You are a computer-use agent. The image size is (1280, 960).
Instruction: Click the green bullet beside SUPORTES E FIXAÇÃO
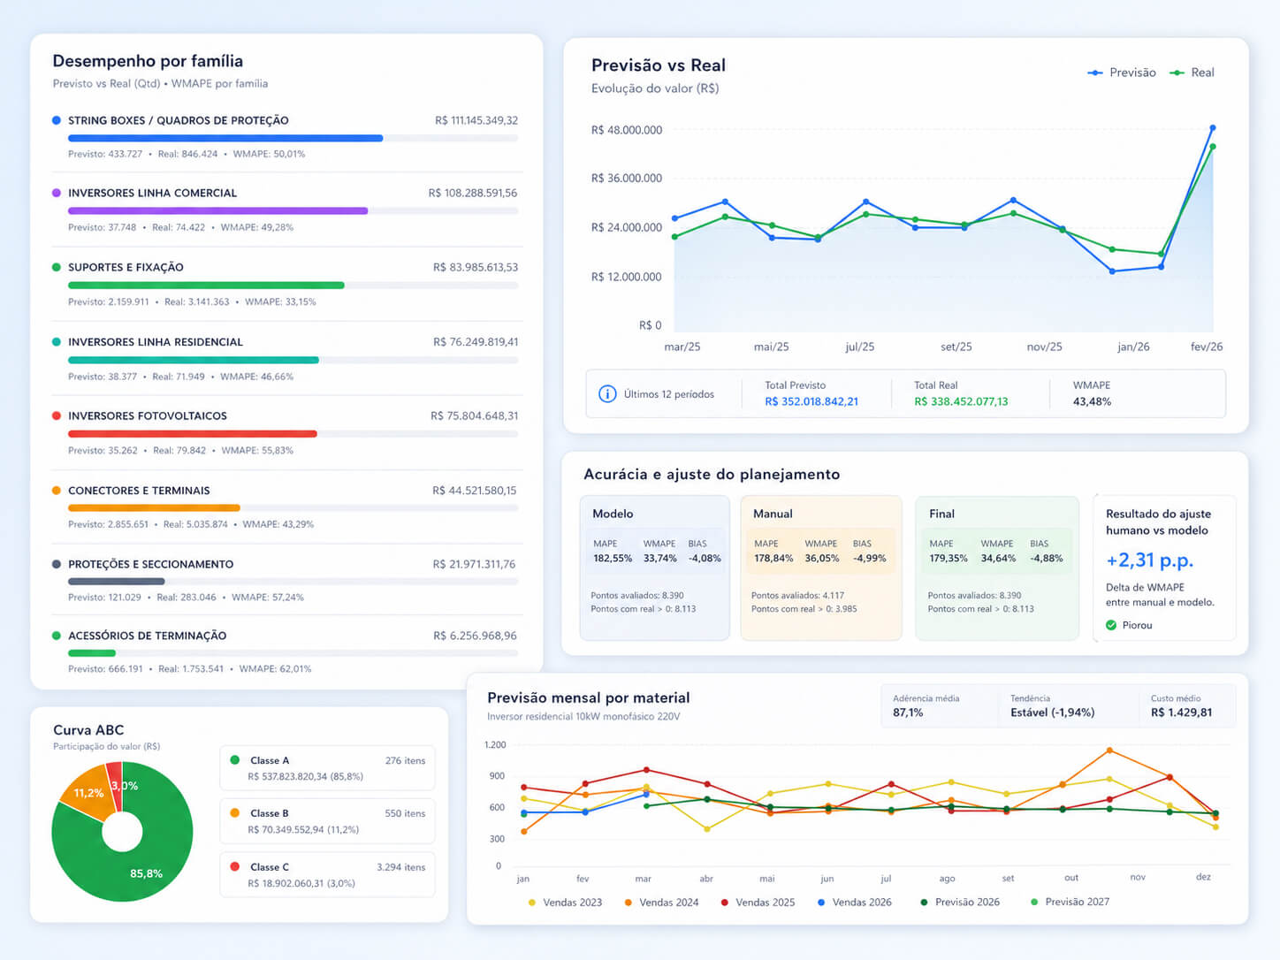click(x=57, y=267)
